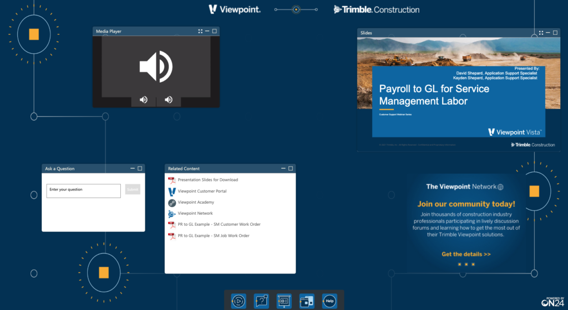Screen dimensions: 568x310
Task: Open Viewpoint Network link in Related Content
Action: (x=195, y=214)
